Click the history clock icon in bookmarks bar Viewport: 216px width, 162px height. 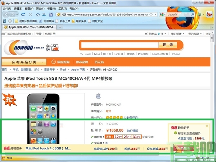(x=10, y=21)
